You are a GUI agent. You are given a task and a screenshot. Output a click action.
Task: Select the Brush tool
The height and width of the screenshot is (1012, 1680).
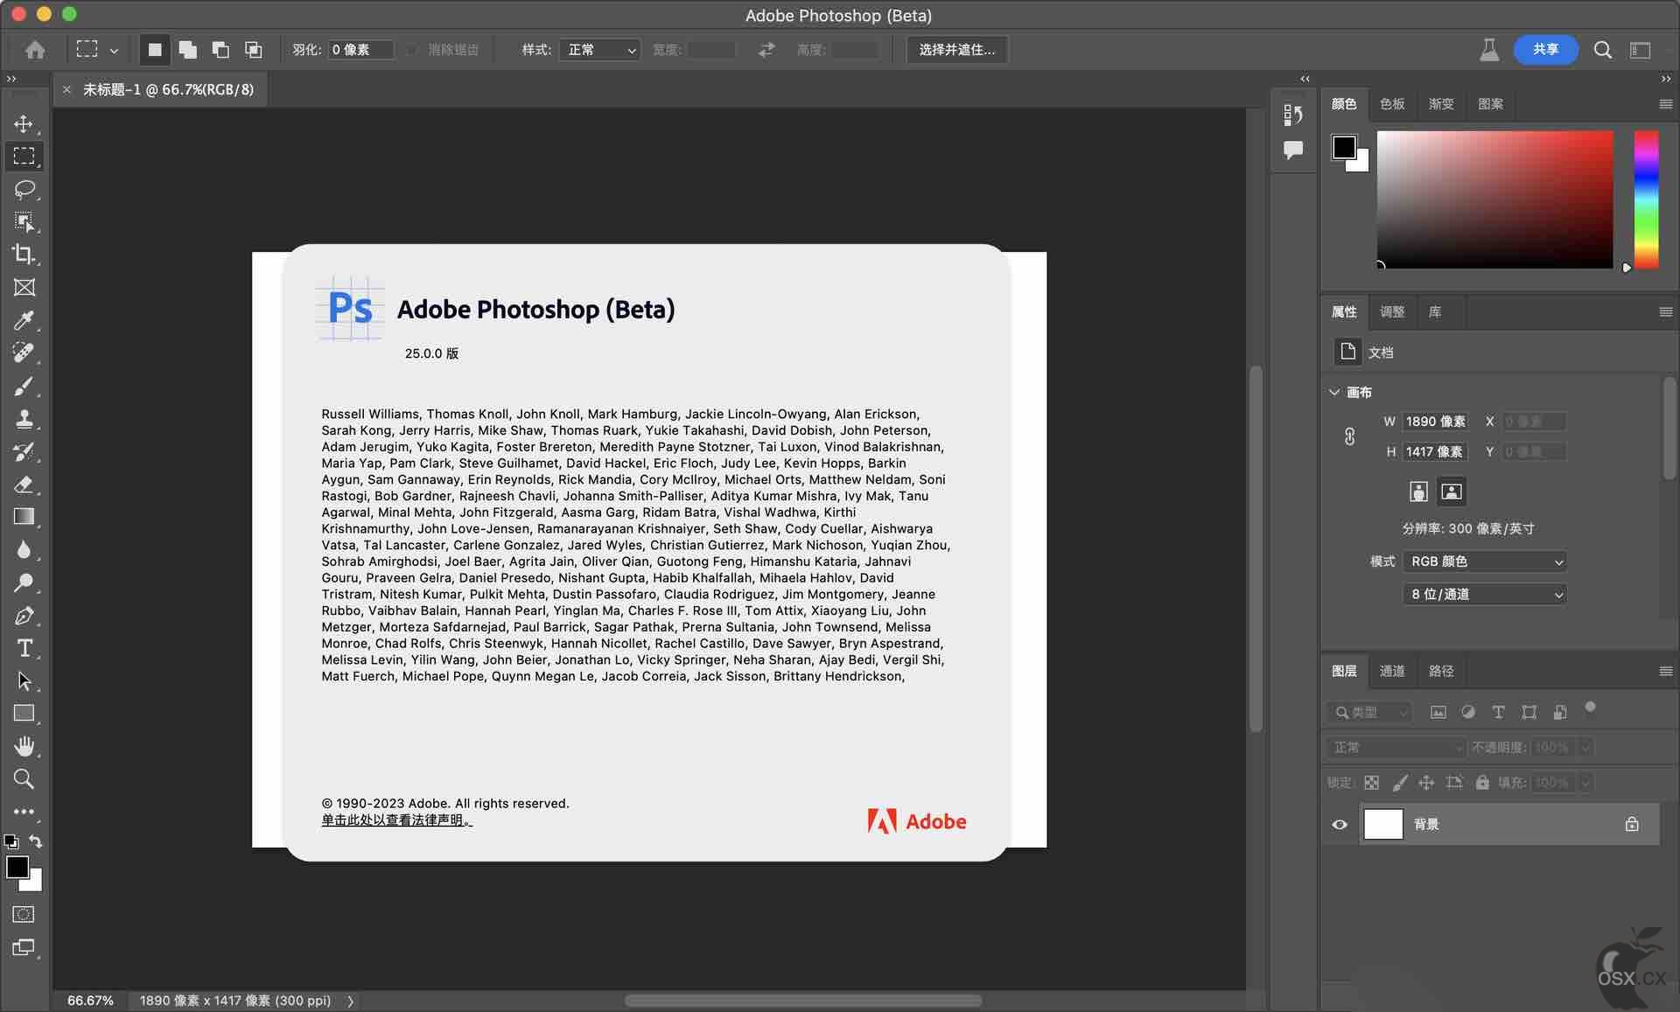tap(24, 386)
